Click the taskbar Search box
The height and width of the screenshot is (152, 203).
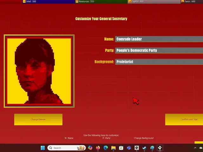[x=67, y=148]
